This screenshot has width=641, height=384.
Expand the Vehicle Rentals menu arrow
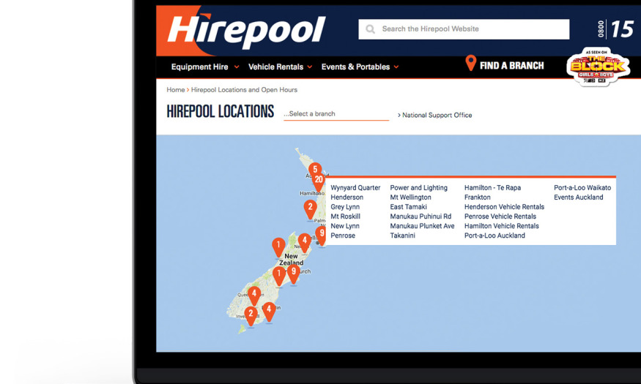pos(309,67)
